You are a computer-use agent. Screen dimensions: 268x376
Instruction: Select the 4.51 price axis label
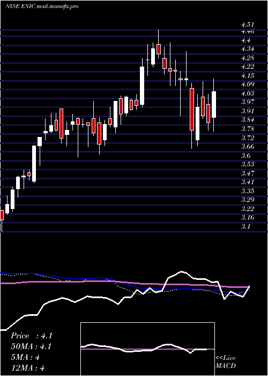(x=248, y=25)
